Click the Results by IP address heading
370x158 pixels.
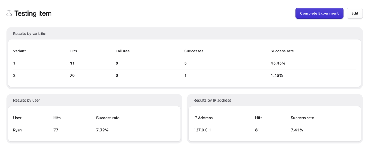point(212,100)
